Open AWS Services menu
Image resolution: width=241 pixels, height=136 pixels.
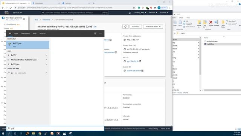17,12
